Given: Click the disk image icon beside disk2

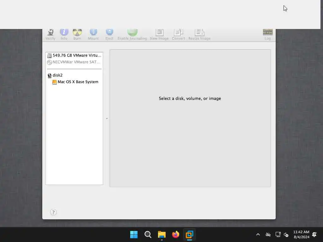Looking at the screenshot, I should click(50, 76).
